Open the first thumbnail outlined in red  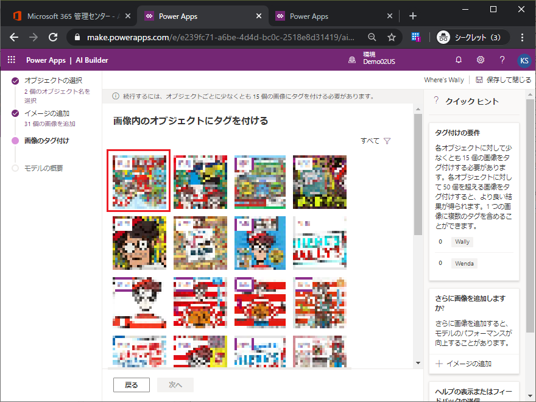[x=139, y=181]
